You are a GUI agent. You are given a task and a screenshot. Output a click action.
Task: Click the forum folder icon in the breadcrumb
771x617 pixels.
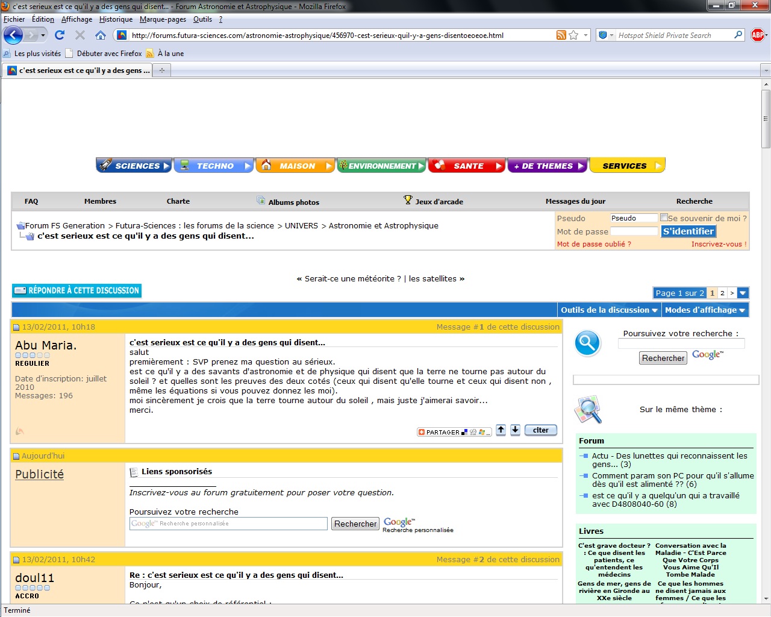click(20, 226)
